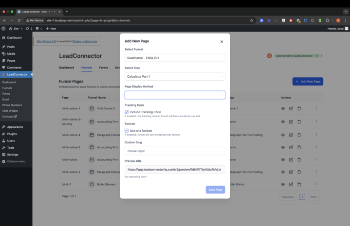Delete the /vinit-1 funnel page
Viewport: 350px width, 226px height.
[299, 184]
